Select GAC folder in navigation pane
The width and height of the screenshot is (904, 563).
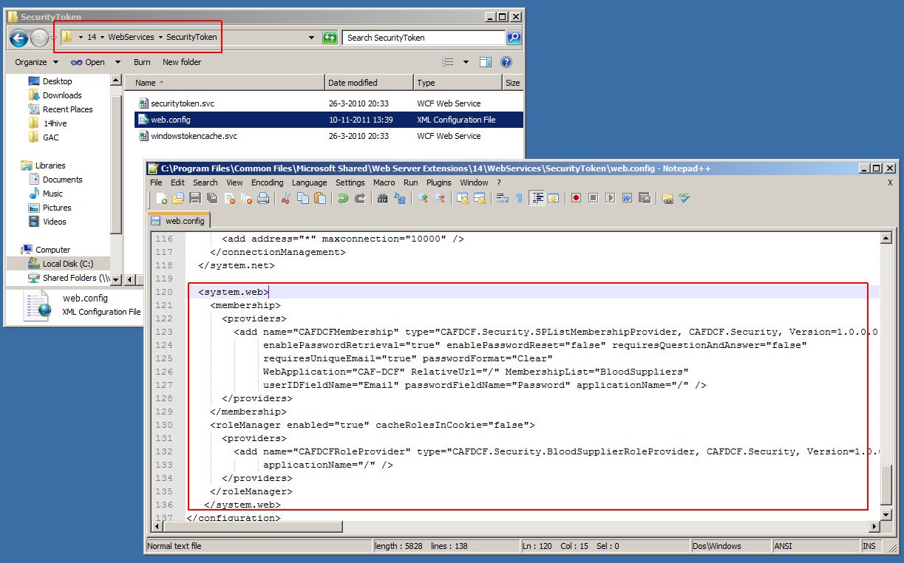(x=50, y=137)
